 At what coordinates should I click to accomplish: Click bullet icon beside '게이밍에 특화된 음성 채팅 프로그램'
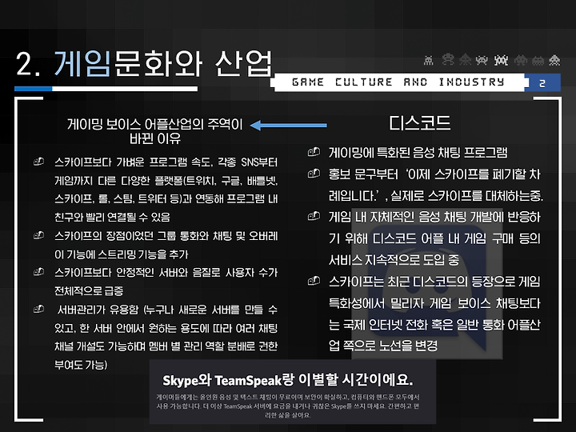tap(314, 152)
